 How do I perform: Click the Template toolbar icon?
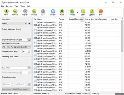click(x=72, y=12)
